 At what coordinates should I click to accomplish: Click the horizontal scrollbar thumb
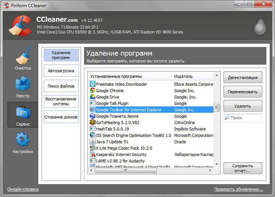126,170
